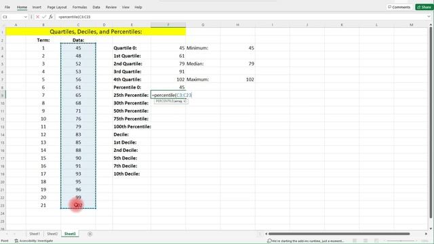
Task: Select data cell containing 99
Action: click(x=79, y=197)
